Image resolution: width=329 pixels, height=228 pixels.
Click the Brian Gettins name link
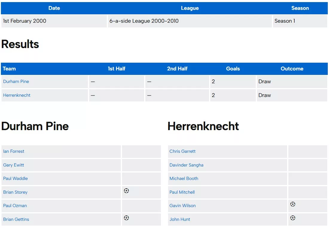pyautogui.click(x=16, y=219)
